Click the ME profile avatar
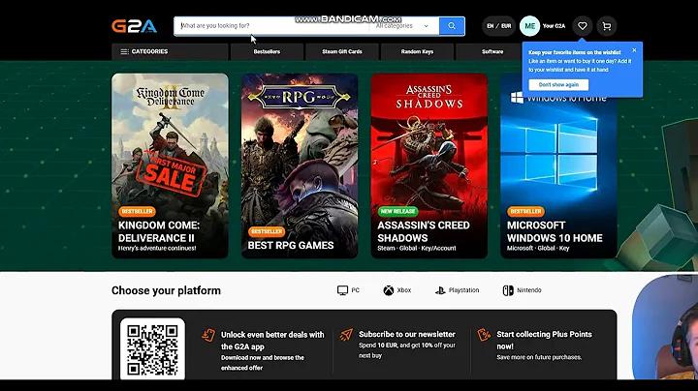Viewport: 698px width, 391px height. coord(529,26)
